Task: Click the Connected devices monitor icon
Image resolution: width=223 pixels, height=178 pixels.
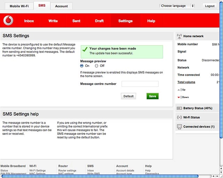Action: (179, 127)
